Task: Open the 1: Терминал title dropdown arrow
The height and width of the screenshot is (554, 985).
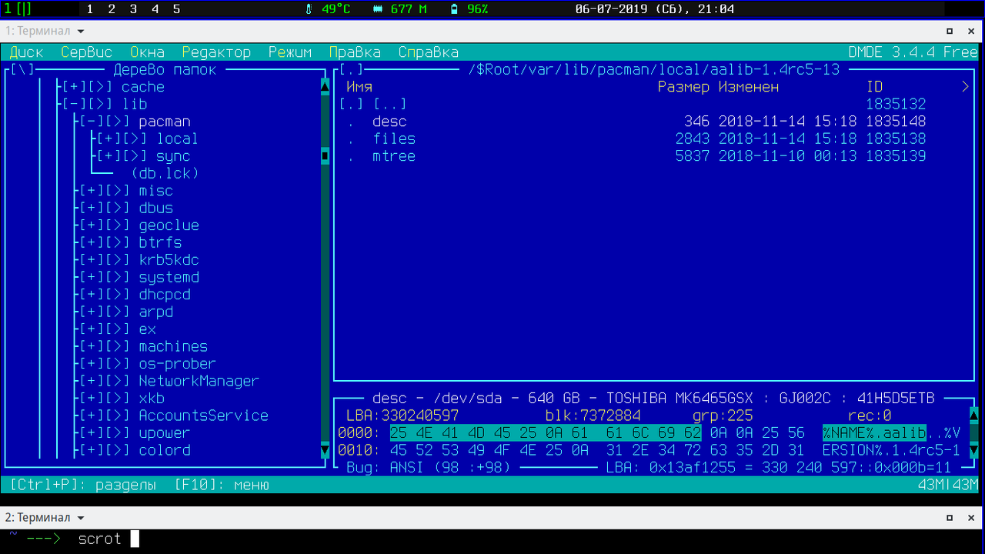Action: tap(81, 32)
